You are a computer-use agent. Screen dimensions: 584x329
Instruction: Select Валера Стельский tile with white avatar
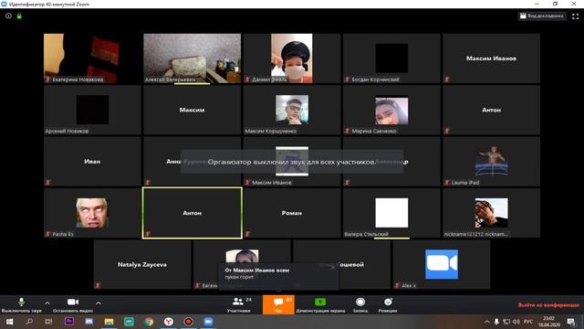391,213
